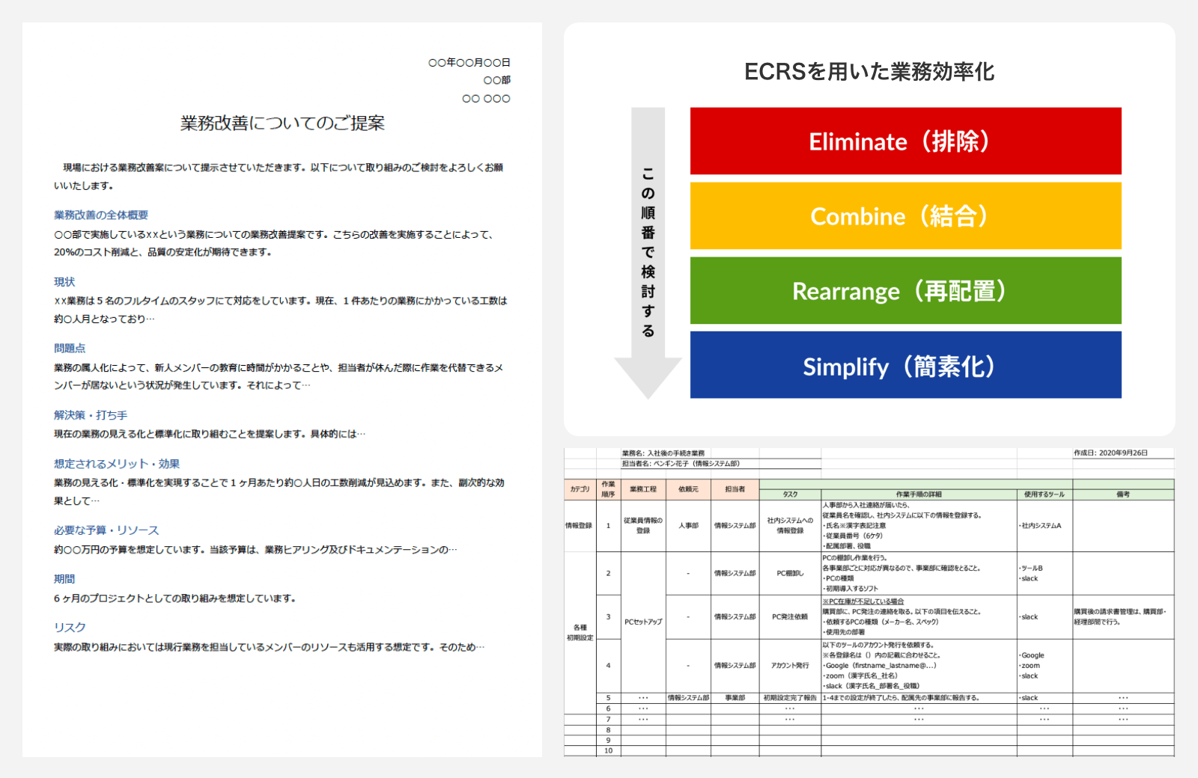Click the blue Simplify (簡素化) box
Viewport: 1198px width, 778px height.
coord(905,366)
